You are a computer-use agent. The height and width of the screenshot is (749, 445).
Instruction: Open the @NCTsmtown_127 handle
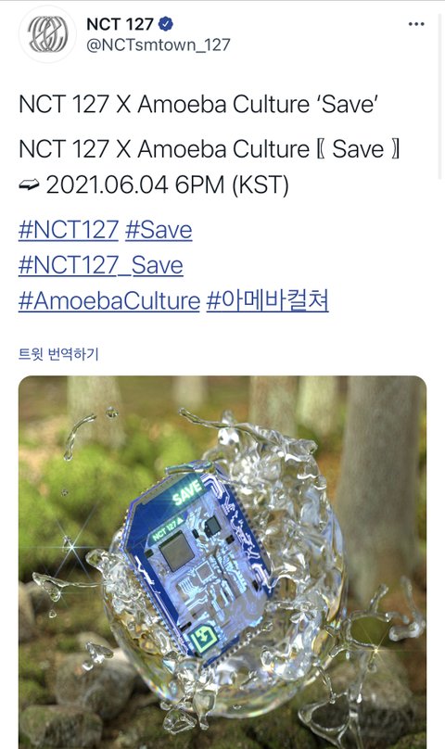click(x=158, y=44)
